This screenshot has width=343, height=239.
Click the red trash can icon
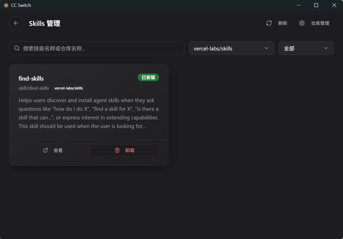(x=117, y=150)
